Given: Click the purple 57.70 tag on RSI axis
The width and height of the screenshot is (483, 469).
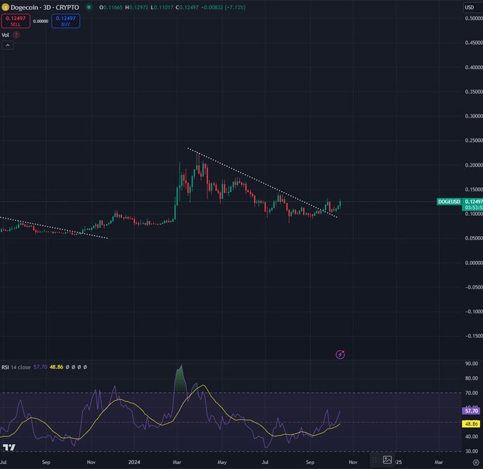Looking at the screenshot, I should (471, 411).
